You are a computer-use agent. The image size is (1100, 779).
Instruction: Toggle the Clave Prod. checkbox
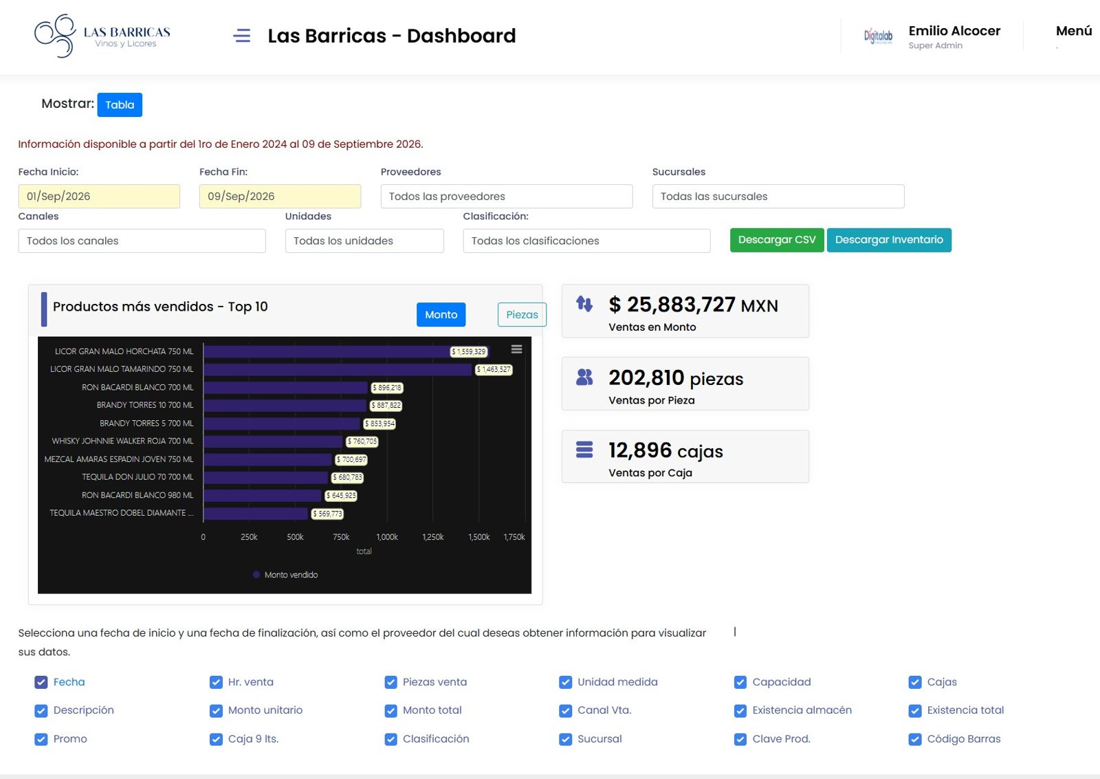[x=740, y=739]
